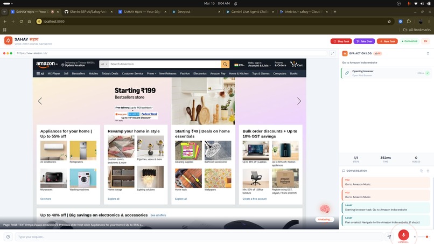Open the history clock icon beside request field

[x=8, y=237]
